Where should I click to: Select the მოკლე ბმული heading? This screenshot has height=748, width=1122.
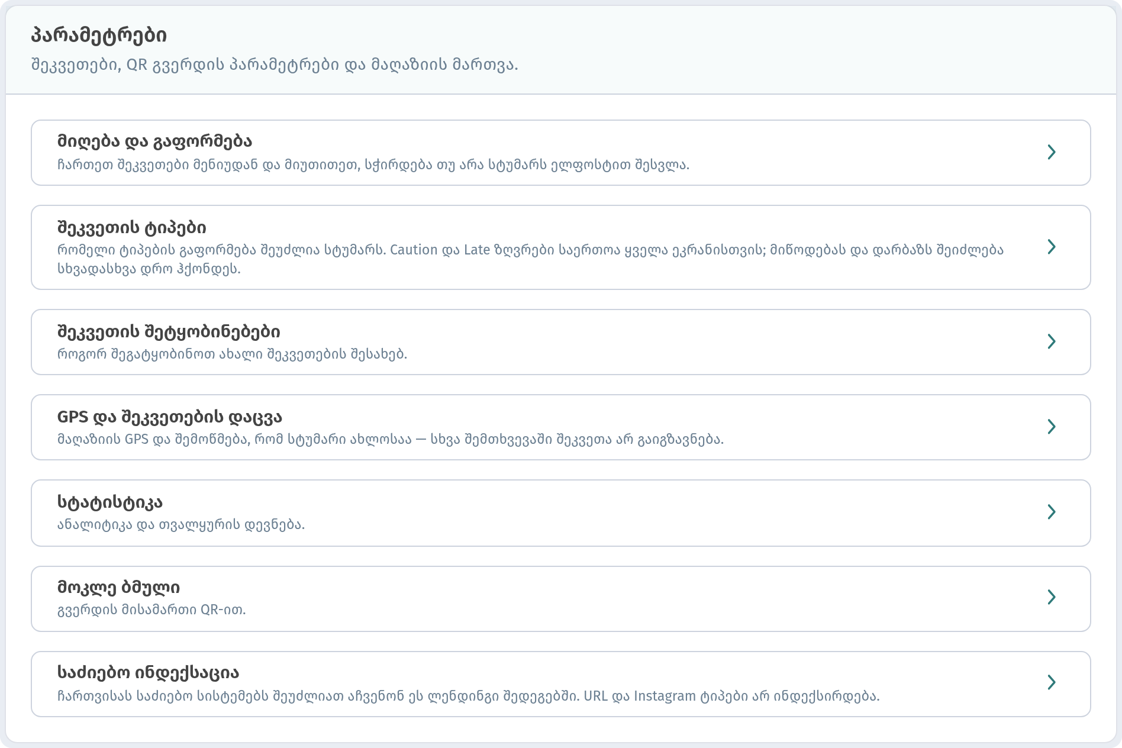tap(118, 587)
